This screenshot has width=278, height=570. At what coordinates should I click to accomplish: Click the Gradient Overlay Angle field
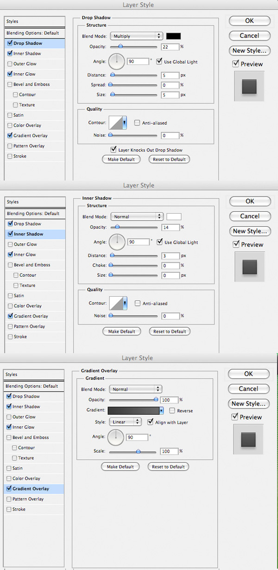point(137,437)
